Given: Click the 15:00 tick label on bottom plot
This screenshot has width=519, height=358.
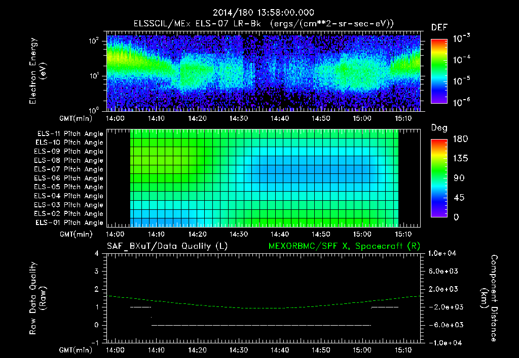Looking at the screenshot, I should pyautogui.click(x=362, y=350).
